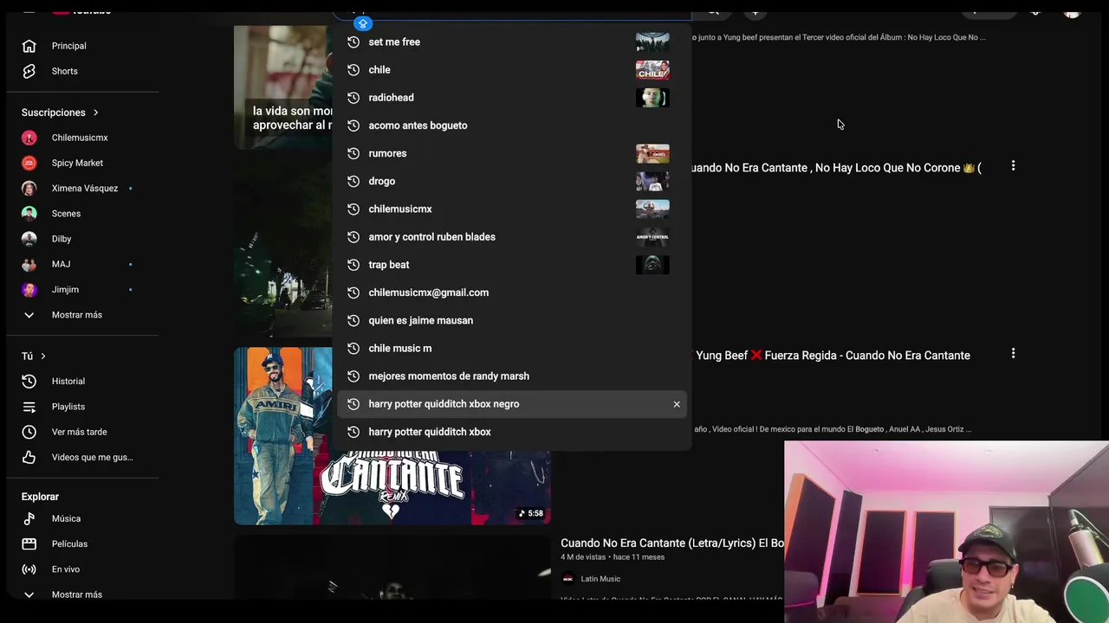
Task: Click thumbnail beside 'set me free' suggestion
Action: coord(652,42)
